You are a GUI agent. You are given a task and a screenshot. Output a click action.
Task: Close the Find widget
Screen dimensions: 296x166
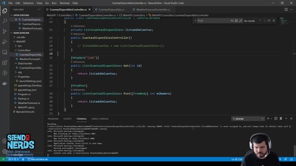274,20
